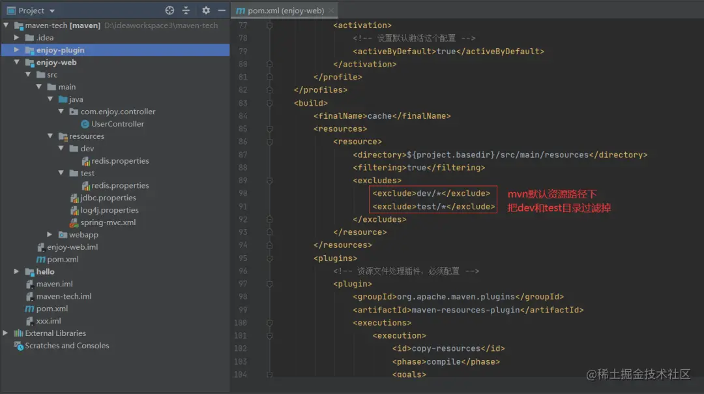The height and width of the screenshot is (394, 704).
Task: Open the Project view dropdown
Action: click(52, 11)
